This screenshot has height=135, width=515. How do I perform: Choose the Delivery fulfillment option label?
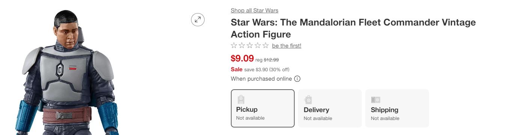click(x=316, y=110)
